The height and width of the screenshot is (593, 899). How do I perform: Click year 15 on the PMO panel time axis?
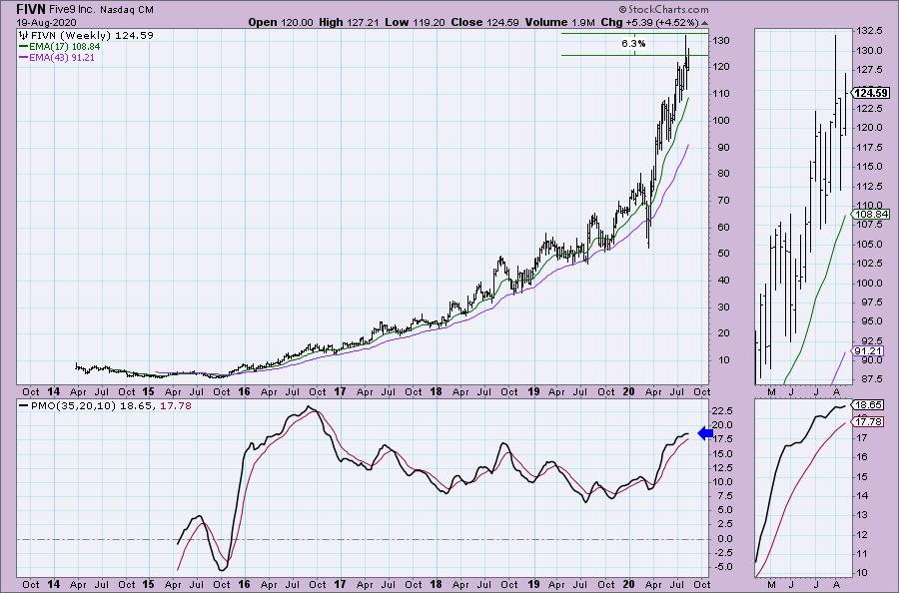click(x=149, y=585)
